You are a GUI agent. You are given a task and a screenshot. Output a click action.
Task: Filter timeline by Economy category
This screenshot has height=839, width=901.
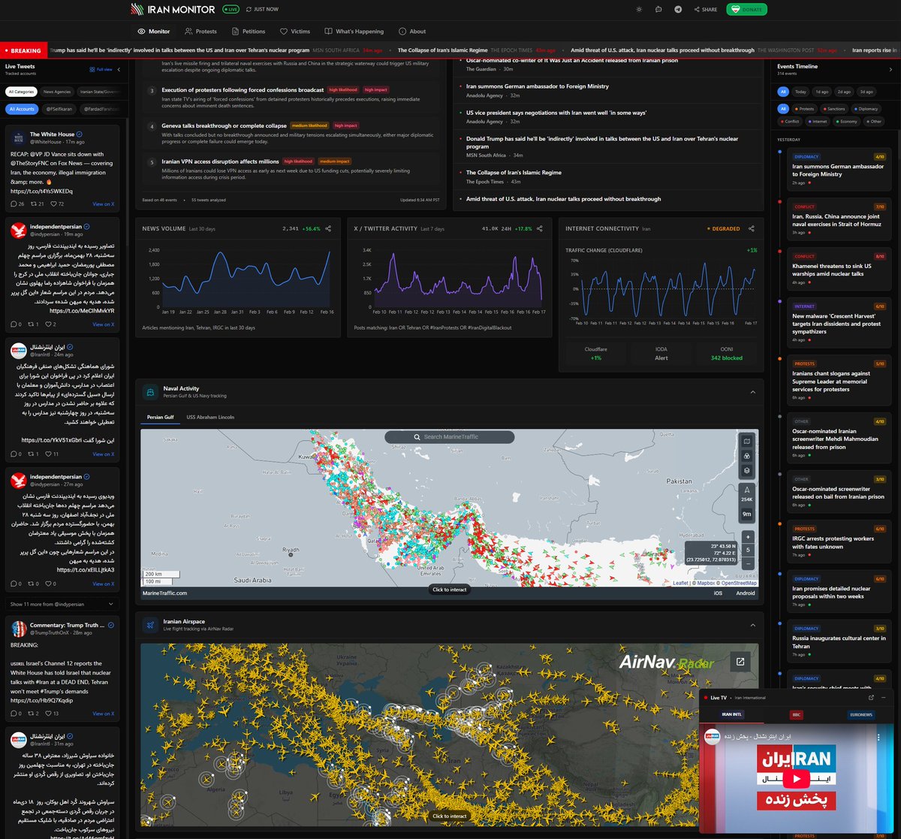(846, 121)
